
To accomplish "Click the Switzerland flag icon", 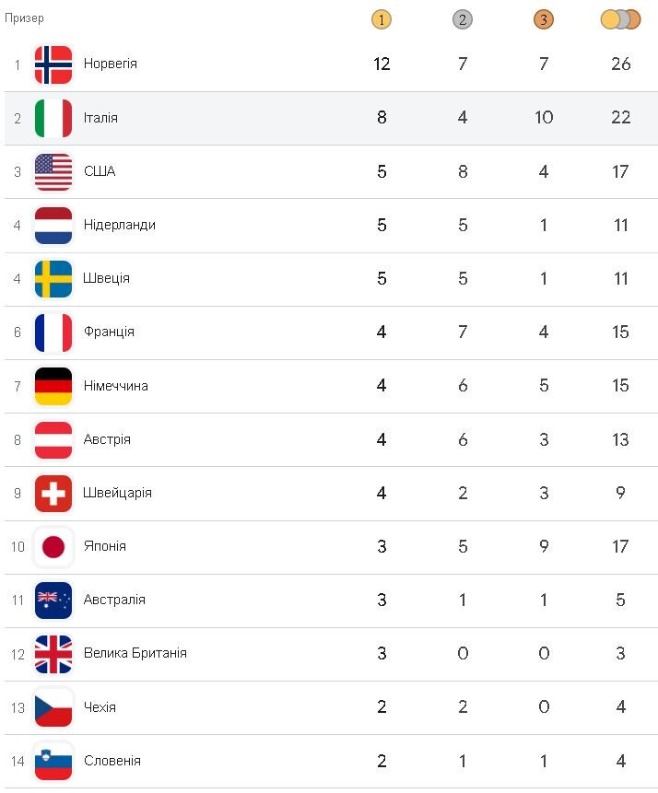I will point(53,493).
